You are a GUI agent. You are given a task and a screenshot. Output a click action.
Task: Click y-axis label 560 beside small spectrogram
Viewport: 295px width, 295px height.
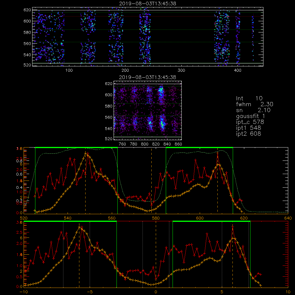[x=109, y=117]
